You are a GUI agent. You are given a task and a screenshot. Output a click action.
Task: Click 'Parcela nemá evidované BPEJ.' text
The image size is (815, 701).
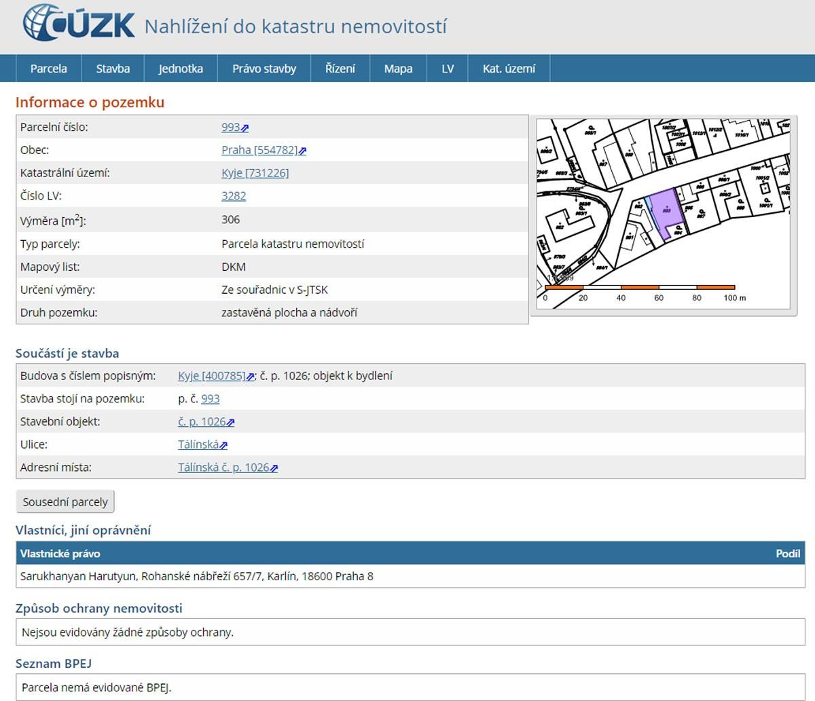pos(96,687)
